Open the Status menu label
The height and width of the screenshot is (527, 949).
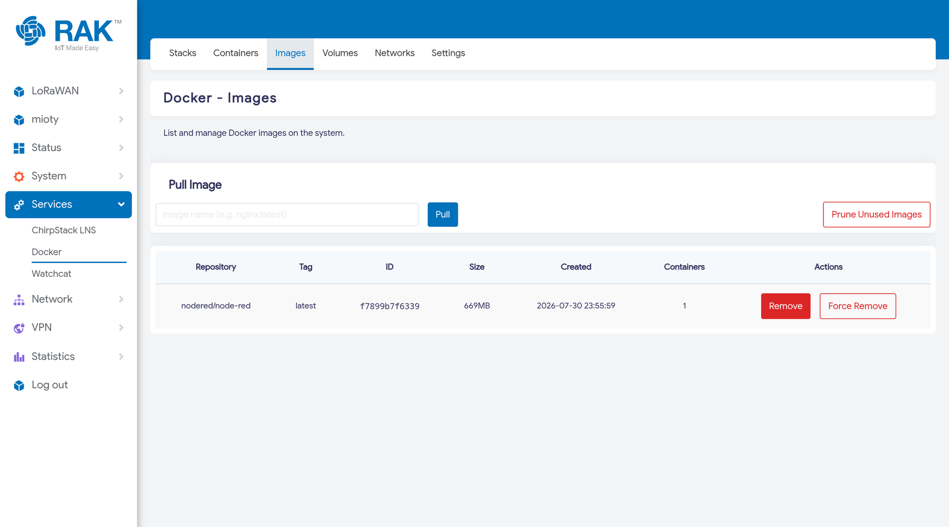pos(46,147)
